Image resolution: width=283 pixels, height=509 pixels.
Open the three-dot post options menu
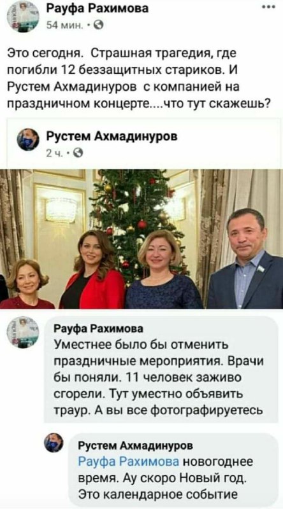pyautogui.click(x=270, y=6)
